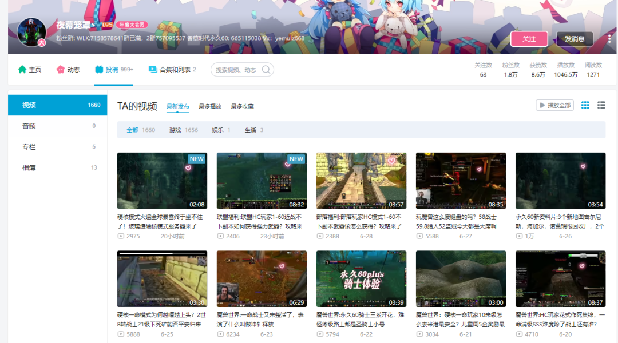Switch to list view layout

(601, 105)
